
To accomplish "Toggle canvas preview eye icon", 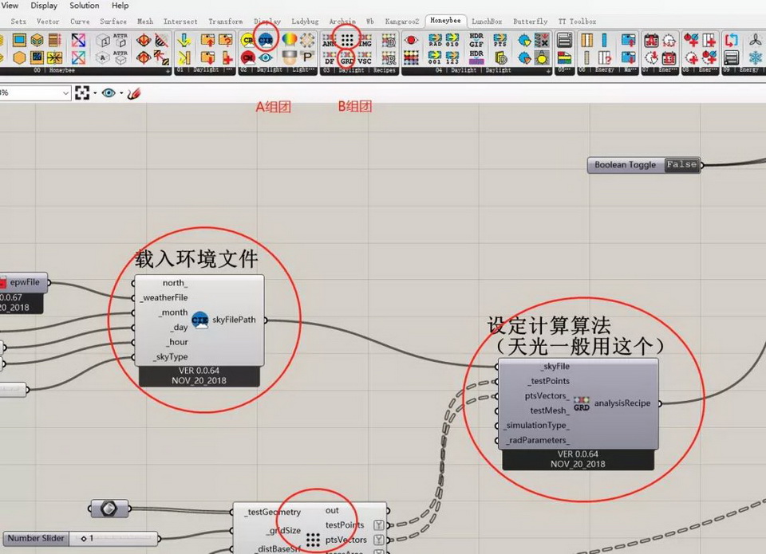I will [111, 93].
